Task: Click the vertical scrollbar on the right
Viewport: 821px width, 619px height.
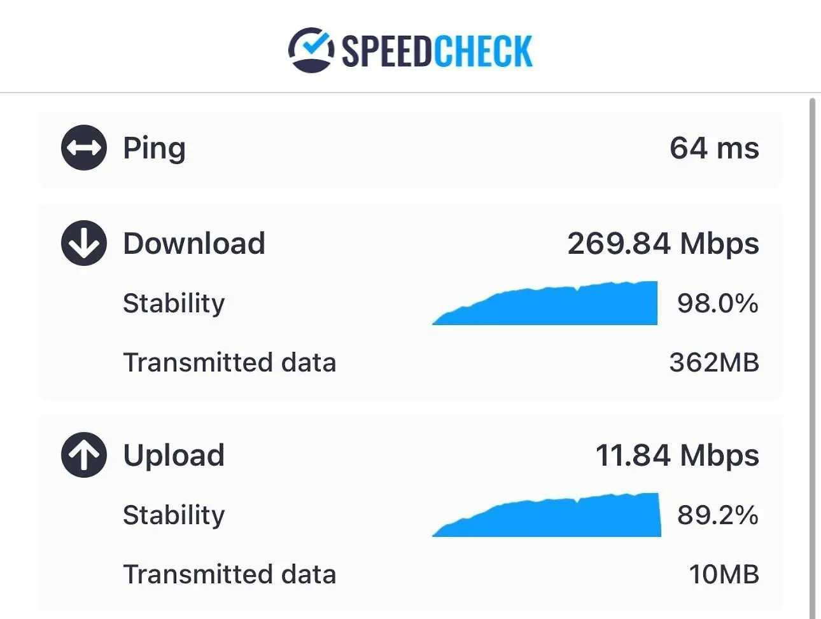Action: point(812,356)
